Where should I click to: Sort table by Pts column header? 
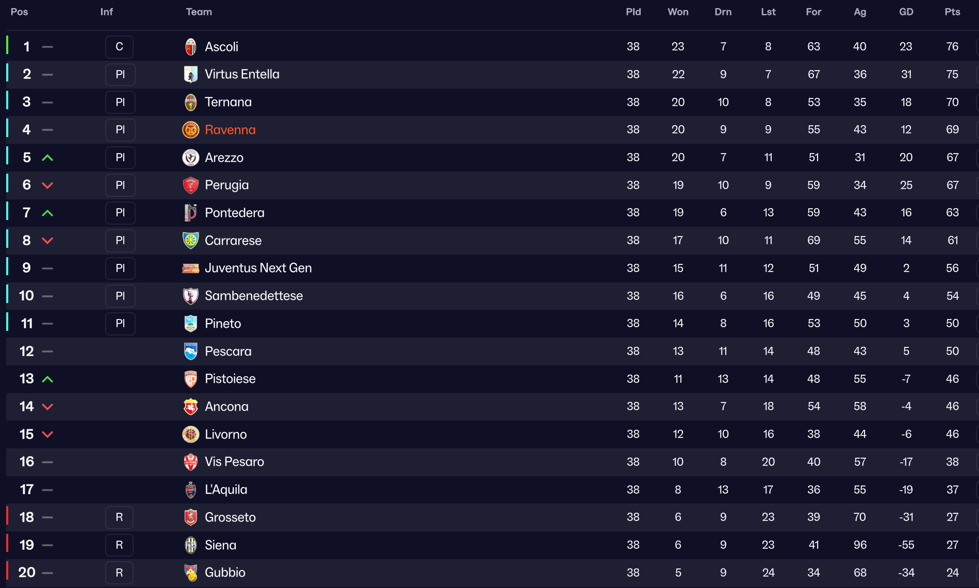(x=952, y=12)
